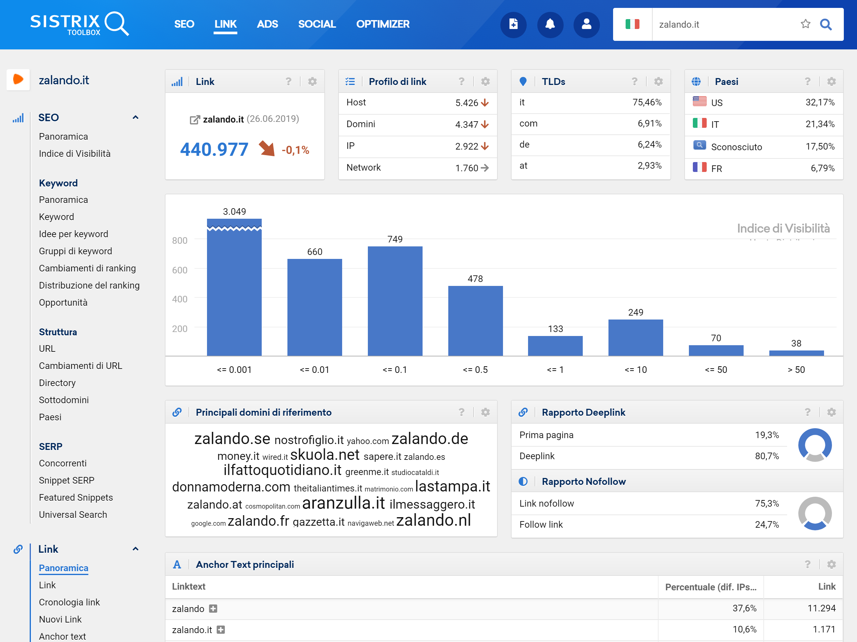
Task: Switch to the ADS top tab
Action: pyautogui.click(x=267, y=24)
